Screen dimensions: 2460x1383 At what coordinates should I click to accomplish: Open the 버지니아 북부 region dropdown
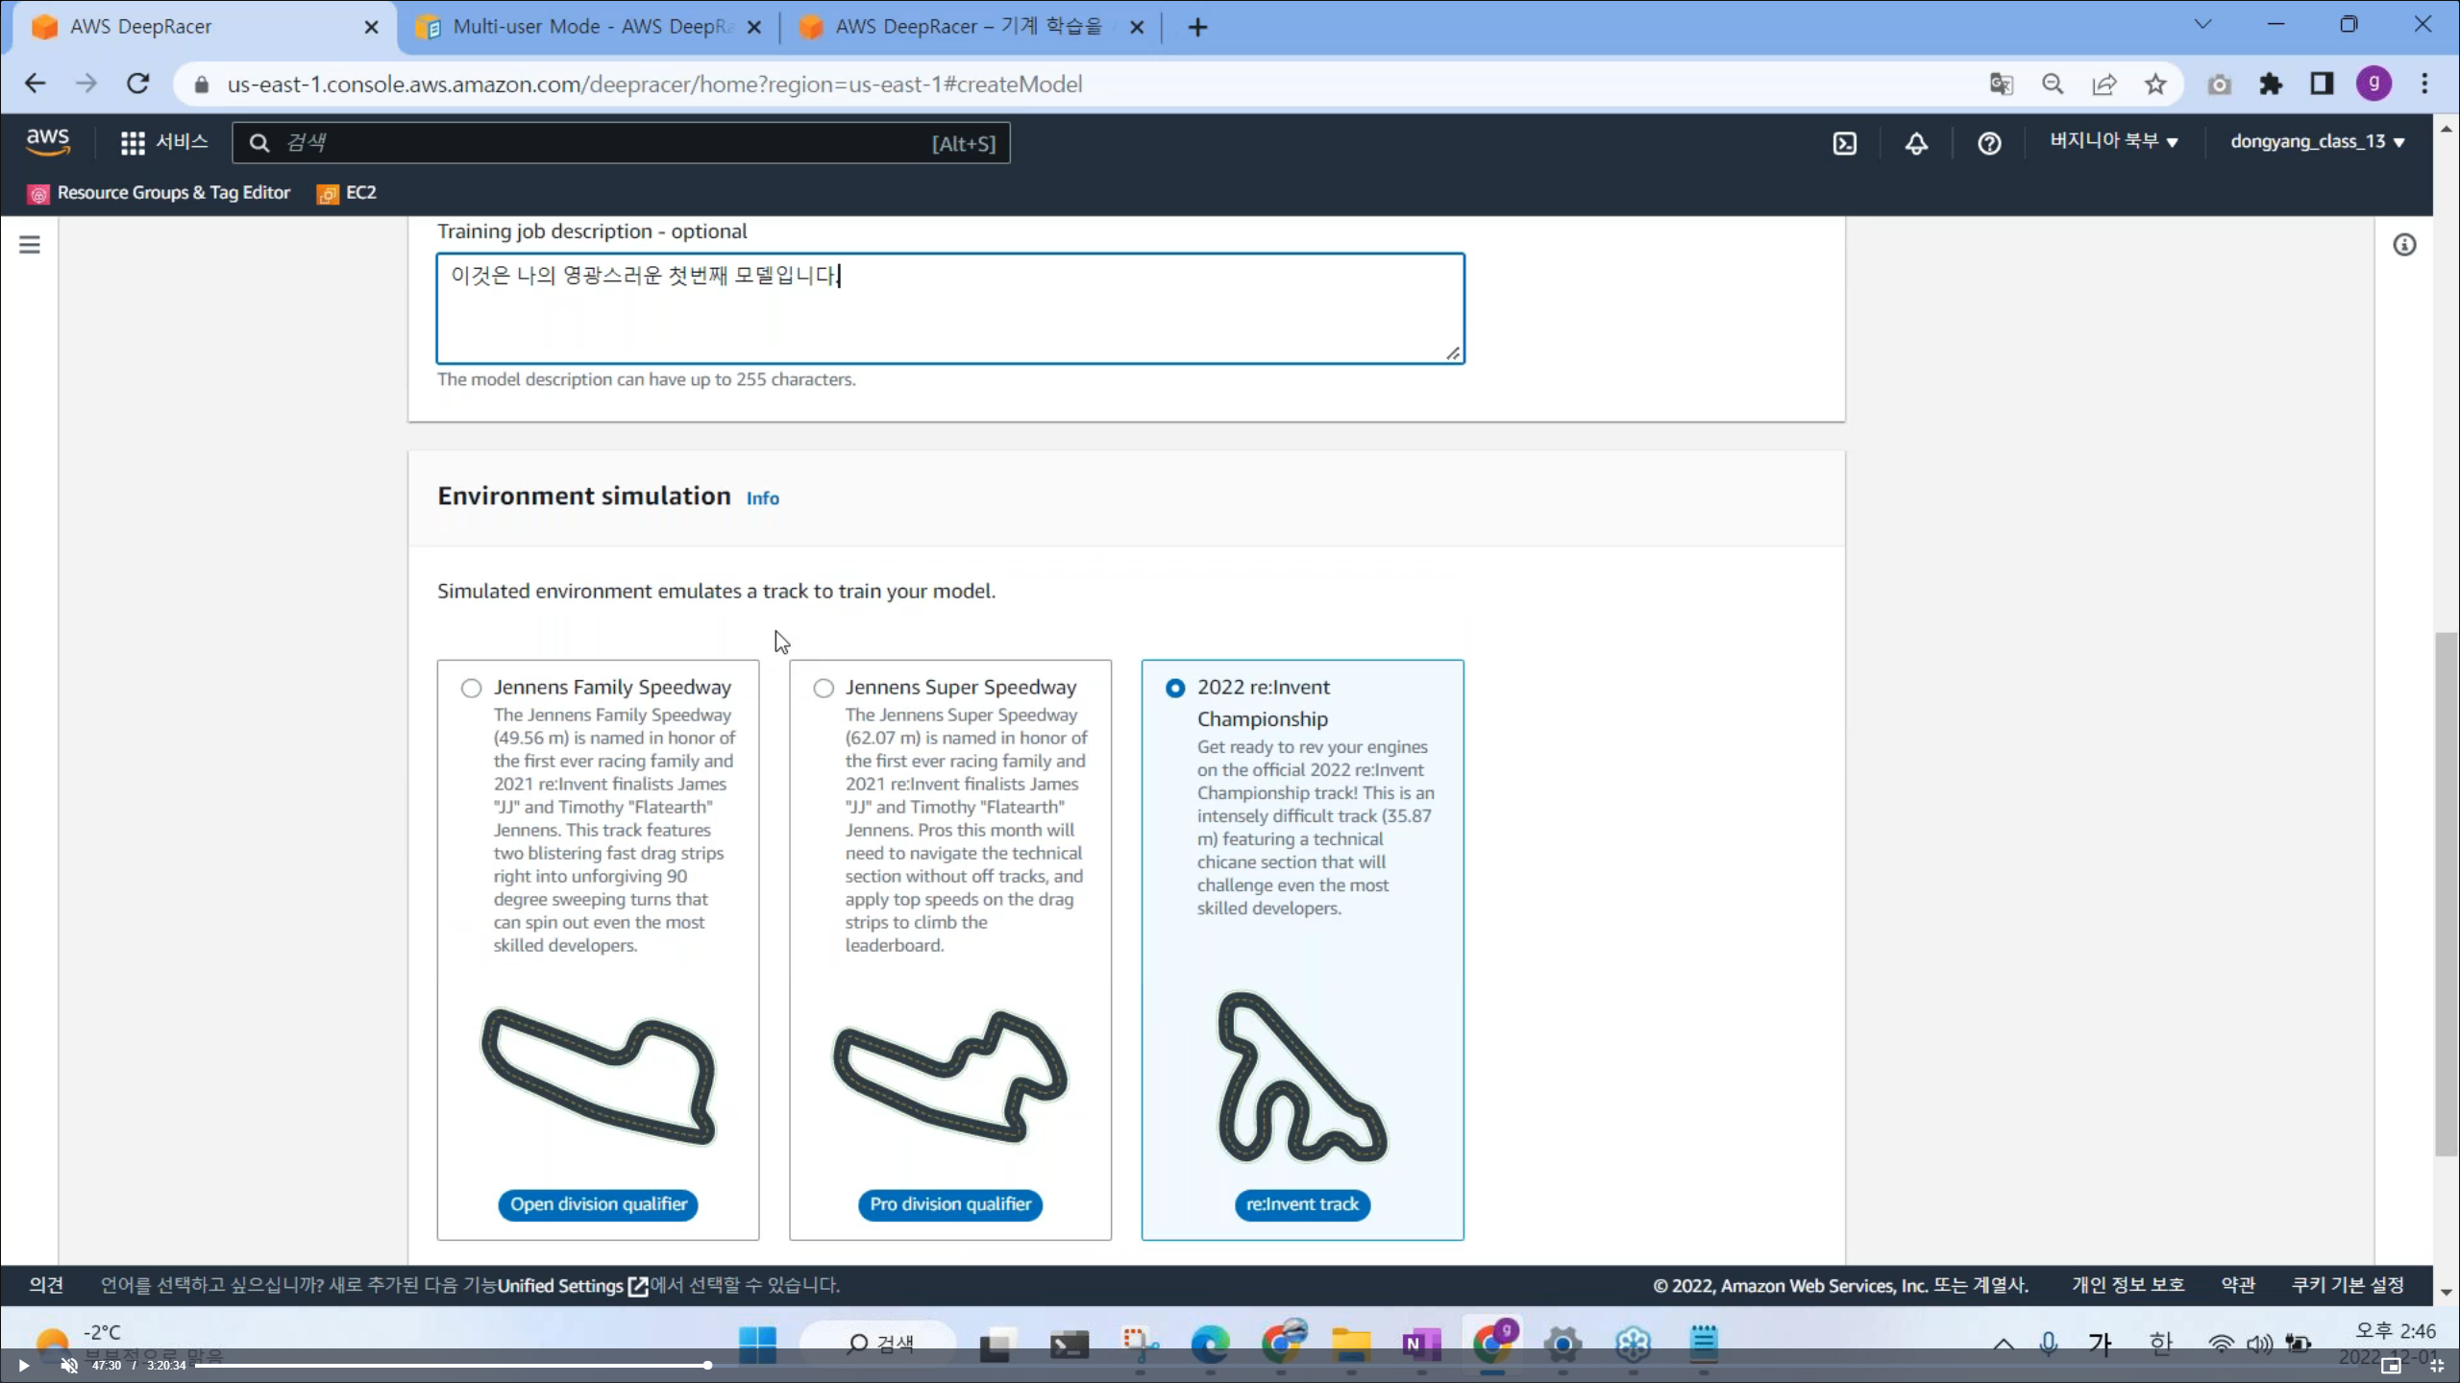(2113, 141)
